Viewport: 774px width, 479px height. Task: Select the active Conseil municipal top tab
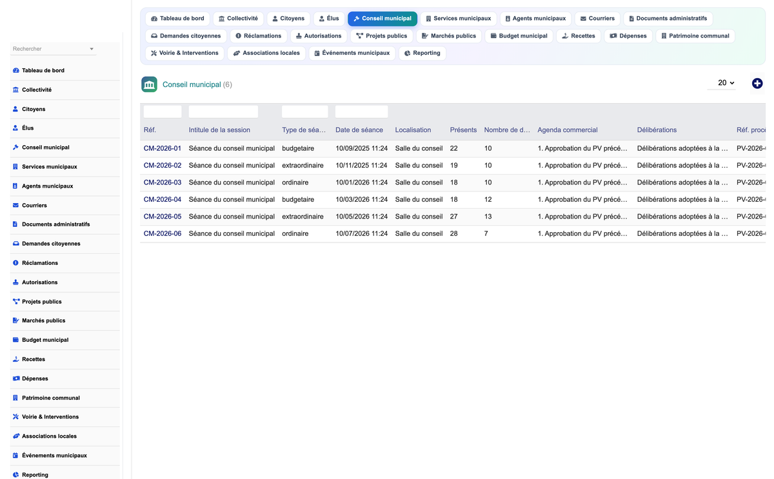coord(382,19)
